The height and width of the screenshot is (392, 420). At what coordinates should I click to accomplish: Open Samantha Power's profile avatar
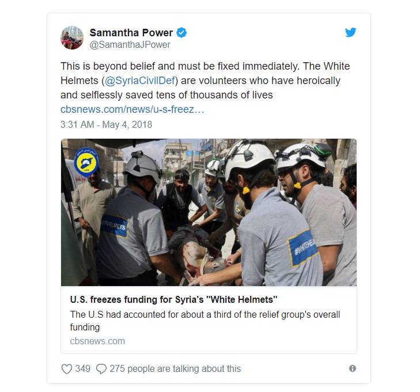point(72,38)
